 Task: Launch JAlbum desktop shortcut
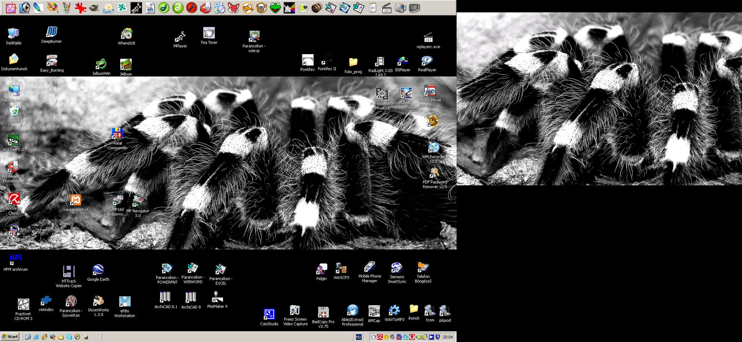[x=126, y=67]
